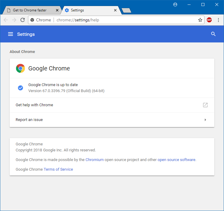
Task: Open a new tab
Action: [126, 11]
